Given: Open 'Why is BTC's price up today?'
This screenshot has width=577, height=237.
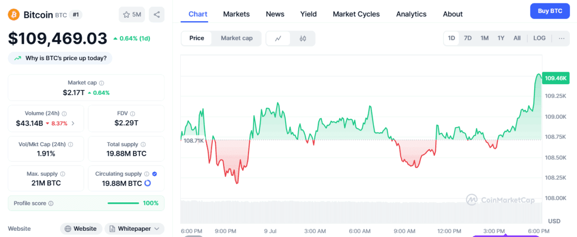Looking at the screenshot, I should [61, 58].
